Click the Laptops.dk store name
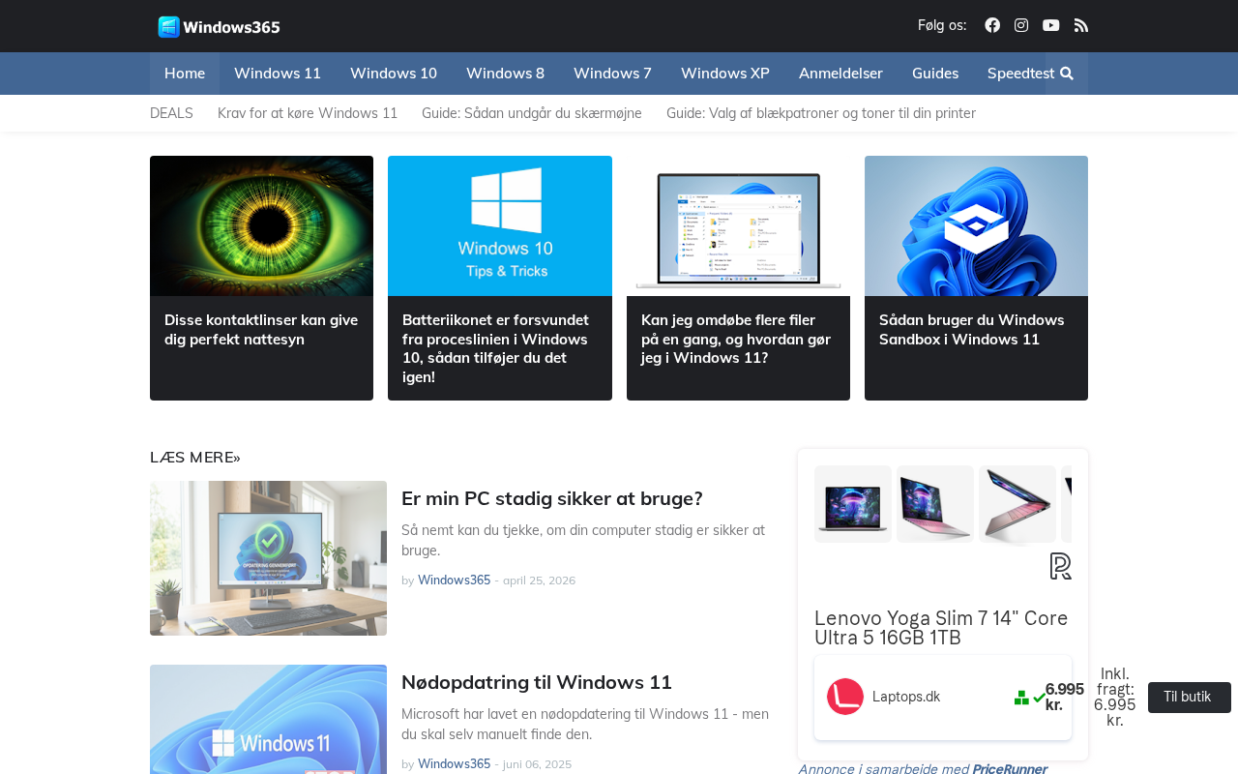Image resolution: width=1238 pixels, height=774 pixels. (x=906, y=697)
